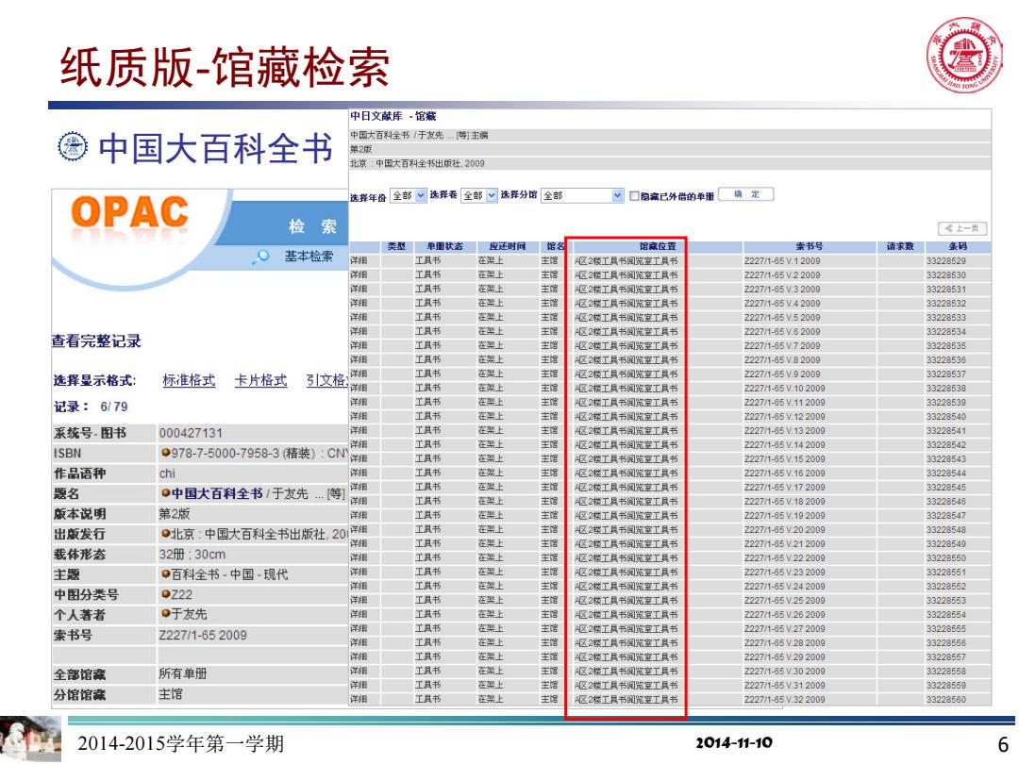Click call number Z227/1-65 V.10 2009
The width and height of the screenshot is (1019, 764).
(785, 388)
